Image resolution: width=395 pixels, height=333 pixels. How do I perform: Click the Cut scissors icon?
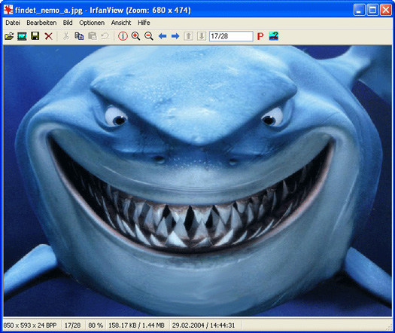click(x=66, y=36)
